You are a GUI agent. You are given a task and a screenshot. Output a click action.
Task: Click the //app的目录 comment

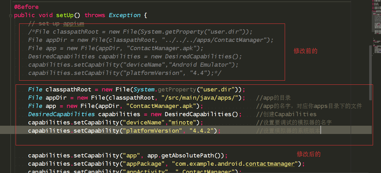click(x=273, y=98)
